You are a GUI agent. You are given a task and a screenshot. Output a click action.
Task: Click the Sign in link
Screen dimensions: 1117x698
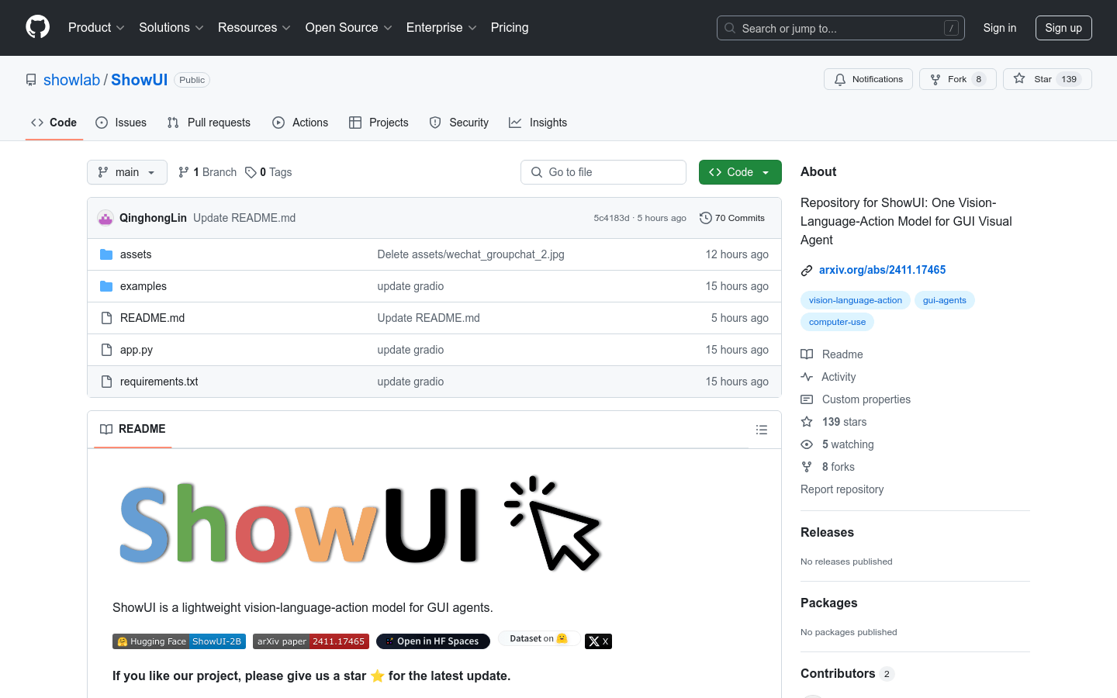click(x=1000, y=28)
